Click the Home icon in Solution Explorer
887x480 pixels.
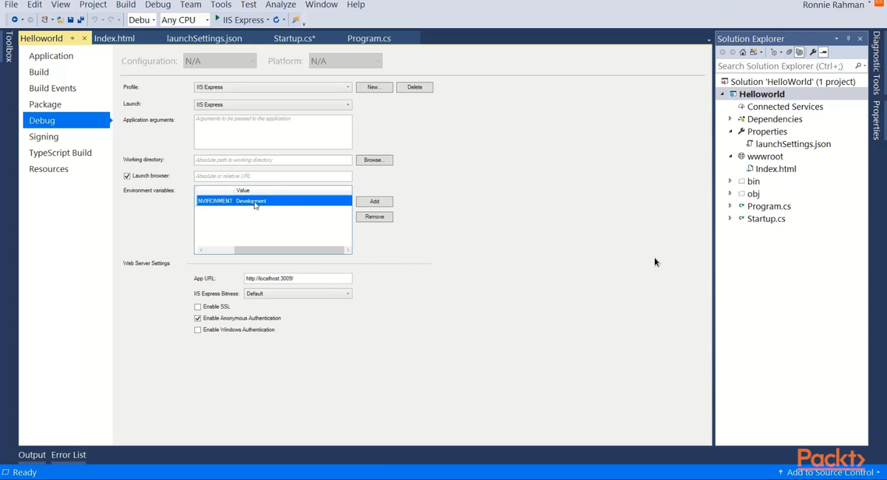click(x=743, y=52)
